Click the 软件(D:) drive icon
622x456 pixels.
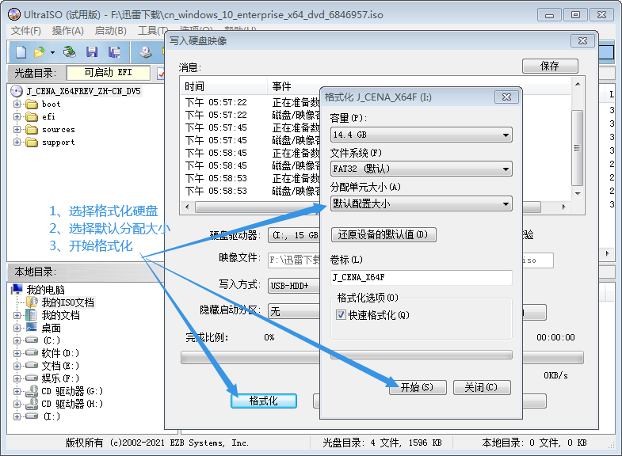coord(32,352)
